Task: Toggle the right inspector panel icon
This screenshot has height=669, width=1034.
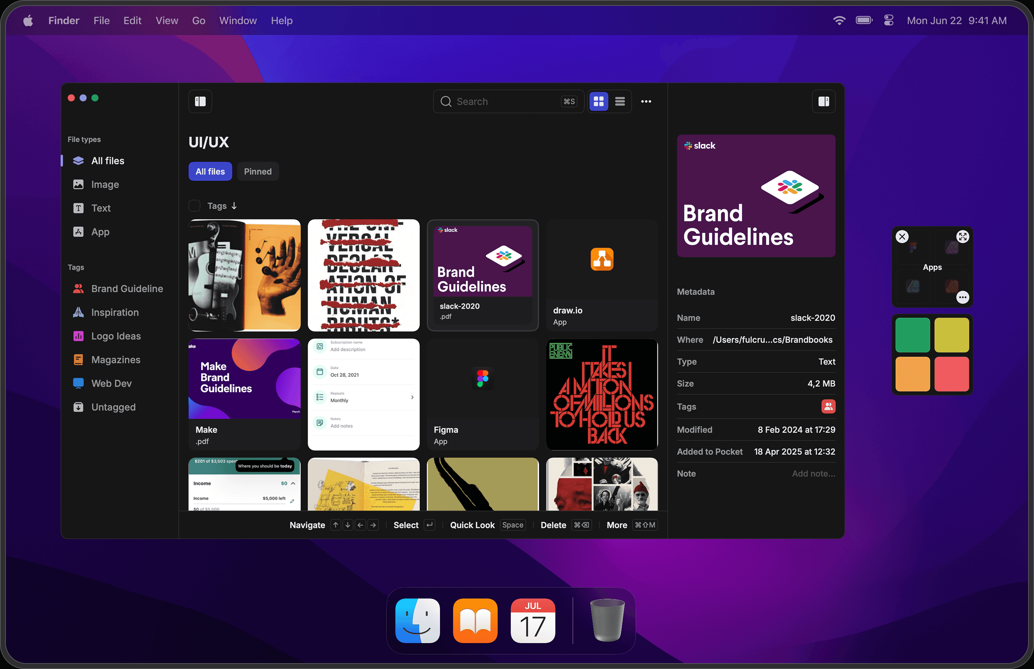Action: point(823,102)
